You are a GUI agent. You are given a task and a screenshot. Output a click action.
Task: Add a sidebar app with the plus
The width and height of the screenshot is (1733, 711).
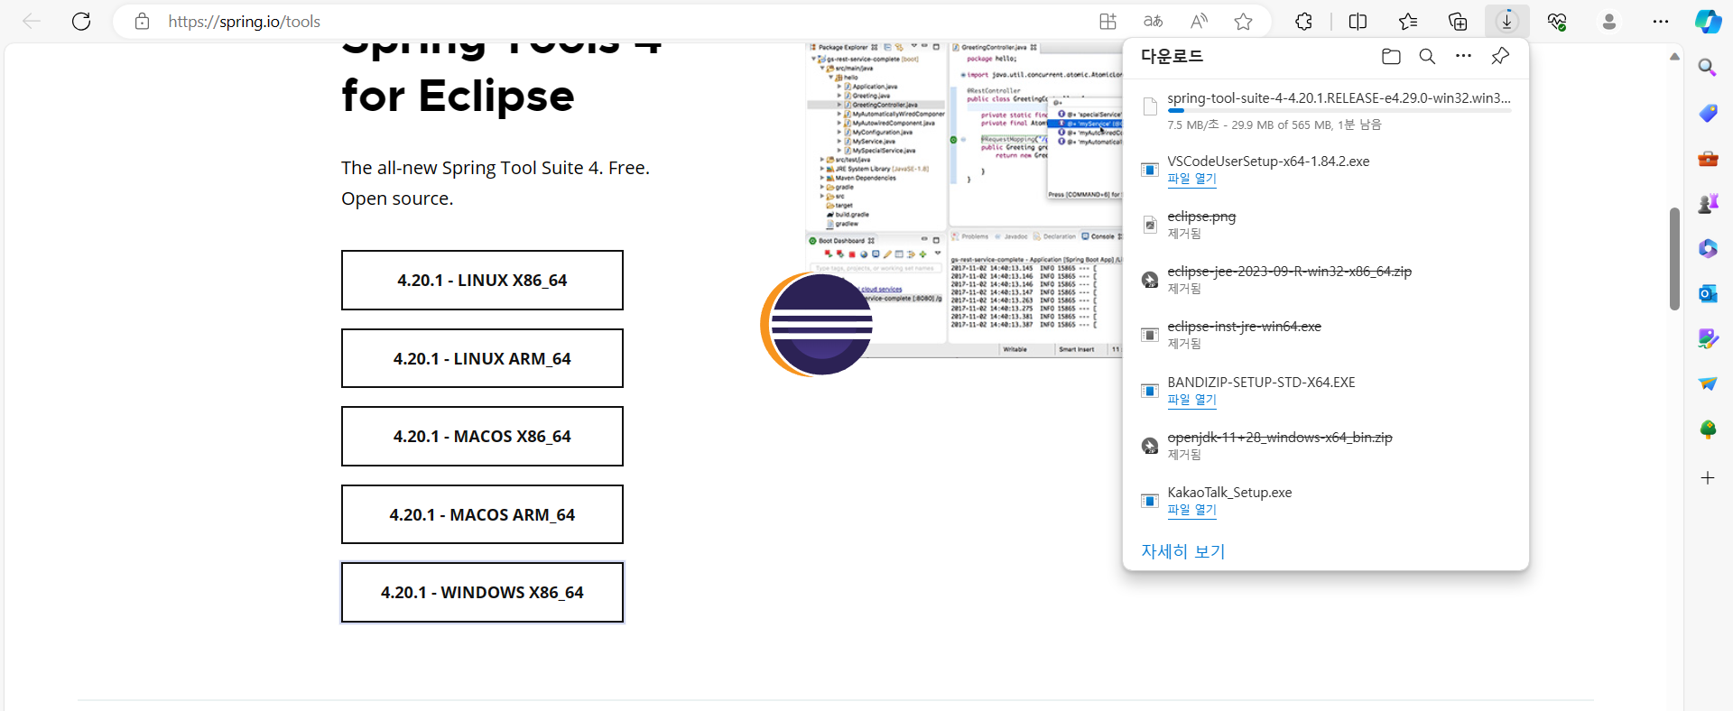point(1708,478)
